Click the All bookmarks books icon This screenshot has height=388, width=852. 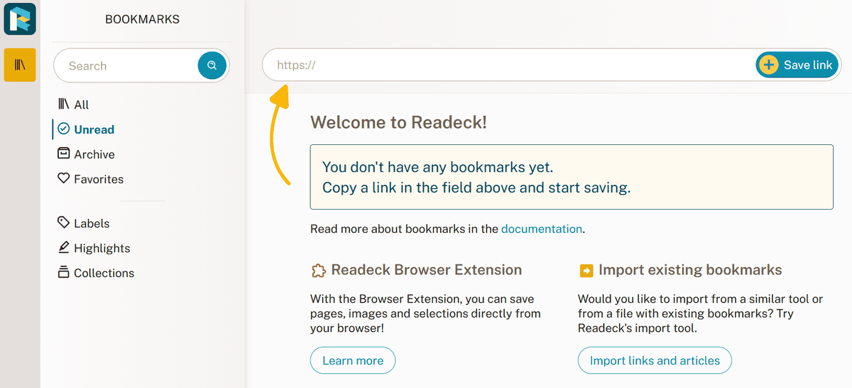64,104
